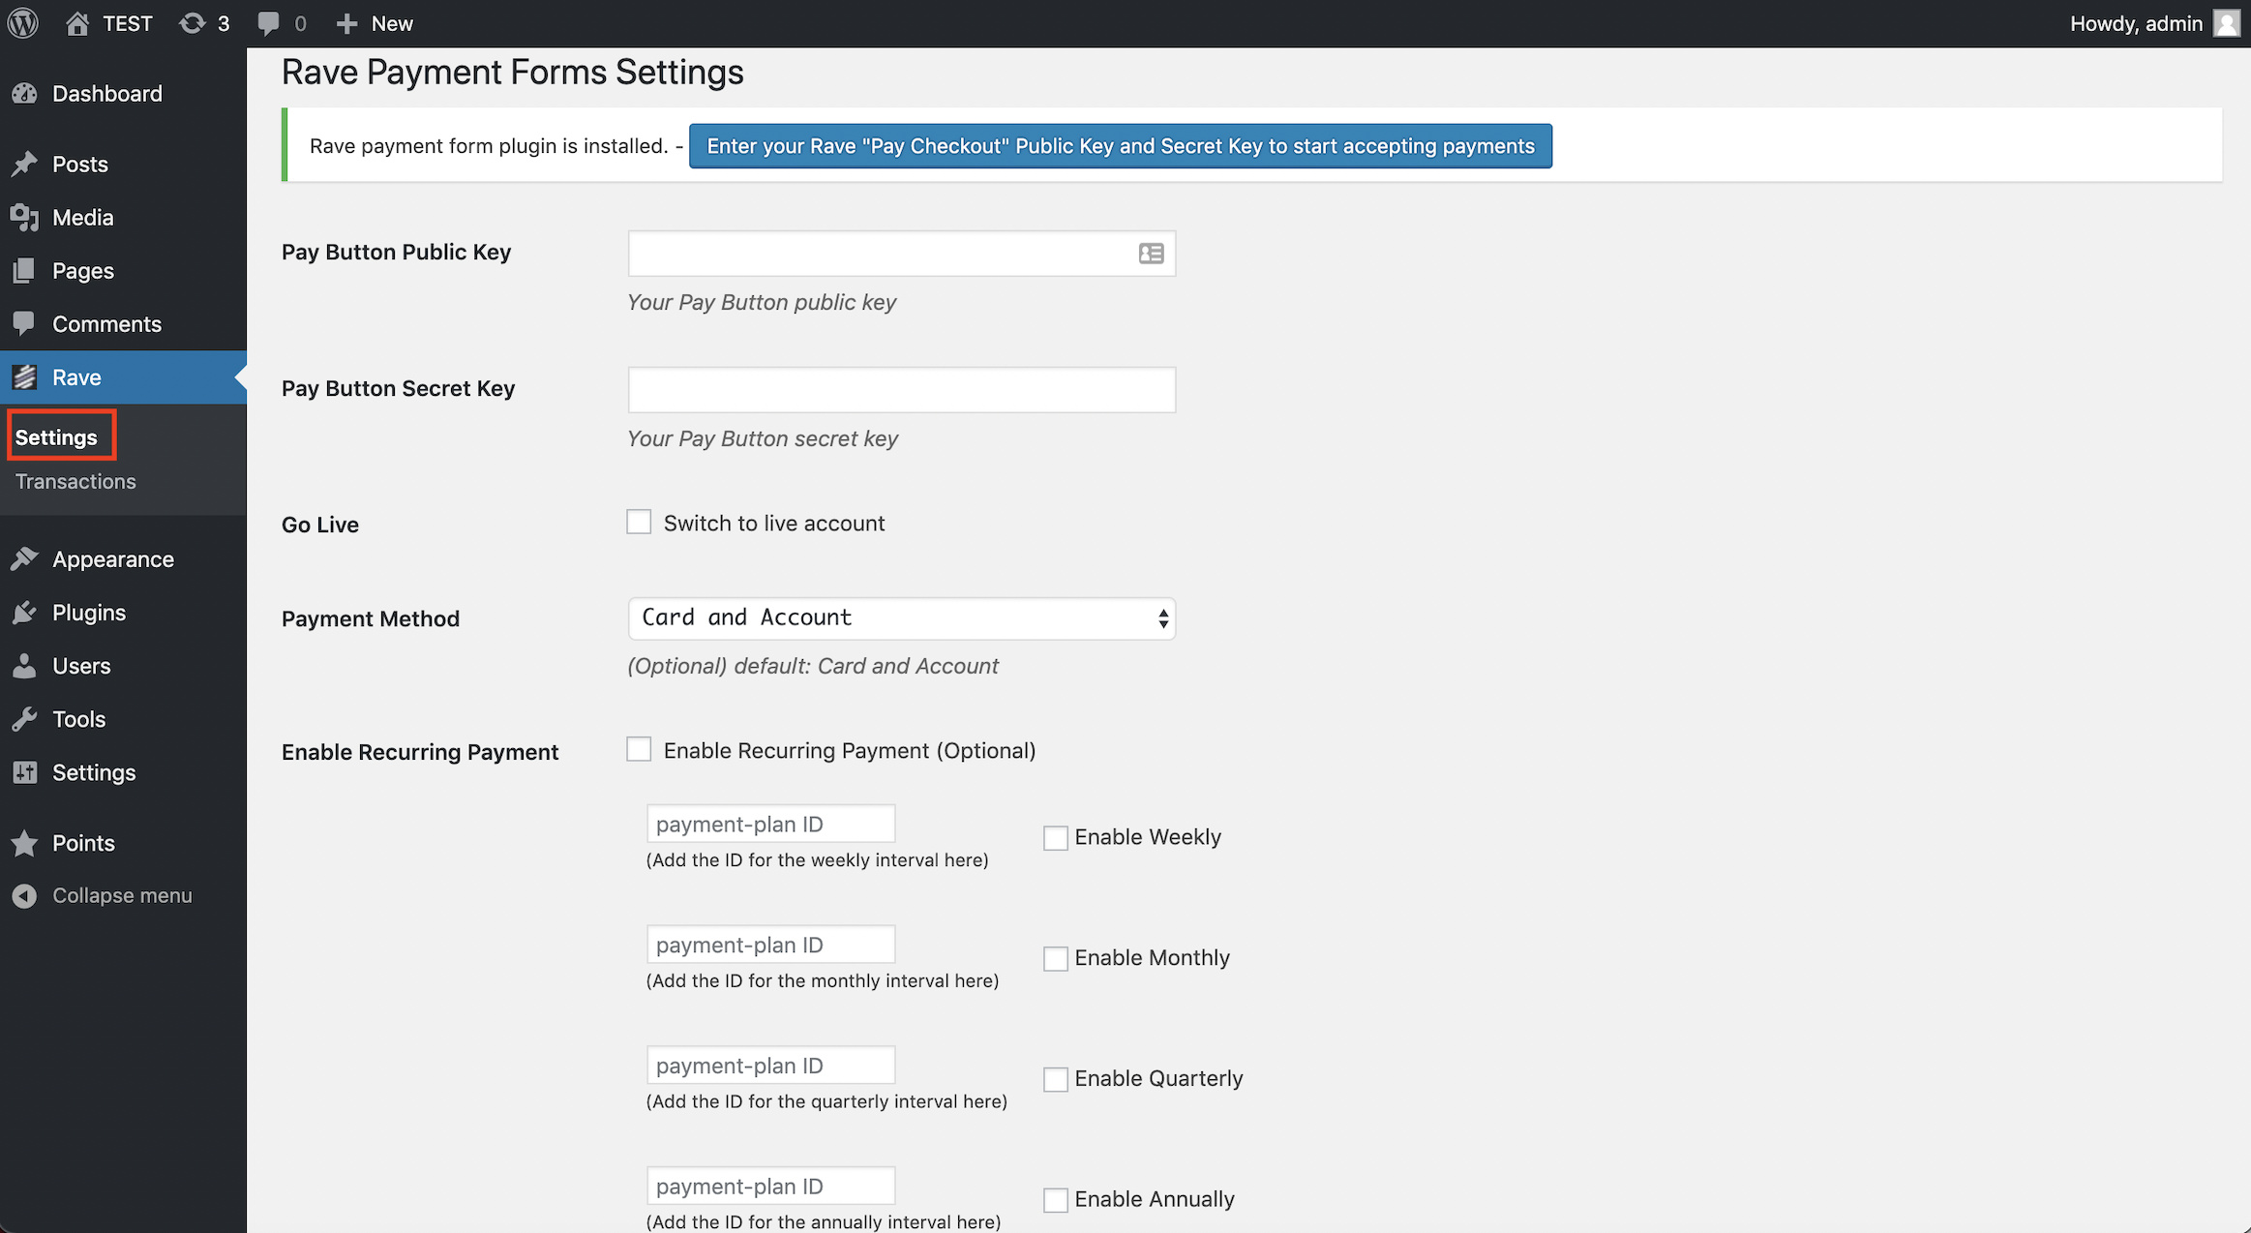Click the Pay Button Secret Key input
The image size is (2251, 1233).
tap(901, 390)
